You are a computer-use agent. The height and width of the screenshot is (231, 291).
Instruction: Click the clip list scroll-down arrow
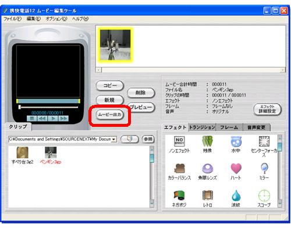tap(152, 203)
